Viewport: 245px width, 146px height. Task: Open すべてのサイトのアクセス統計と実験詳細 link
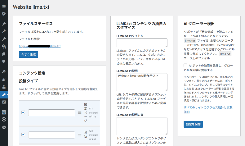point(208,110)
